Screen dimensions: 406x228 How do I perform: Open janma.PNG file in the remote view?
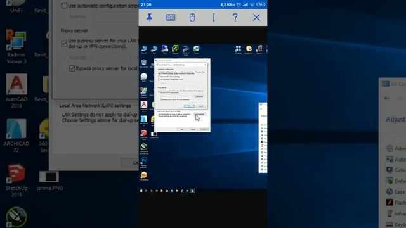154,135
